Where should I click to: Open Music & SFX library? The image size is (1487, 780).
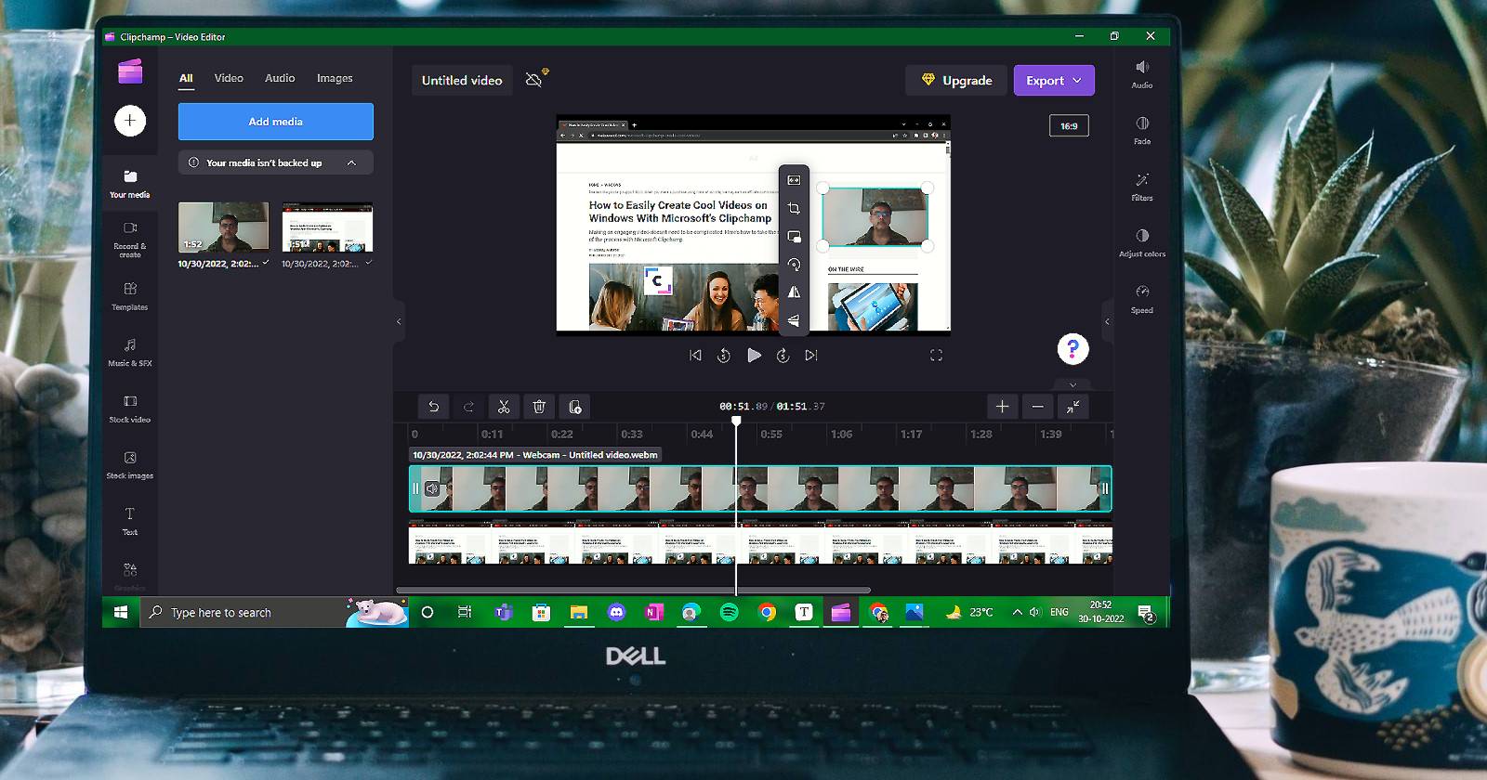[x=130, y=353]
